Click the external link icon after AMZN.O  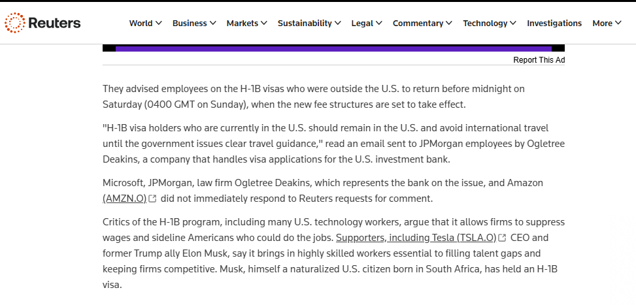tap(153, 199)
